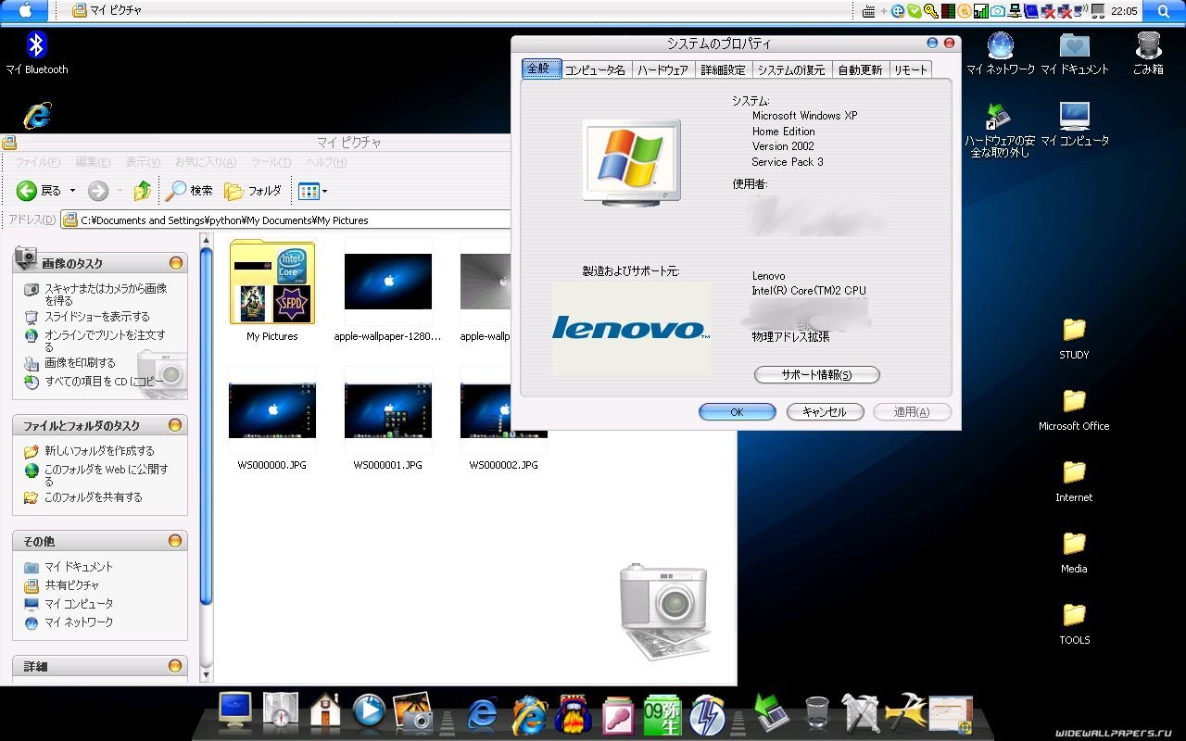
Task: Launch the blue play-button player from dock
Action: (x=369, y=711)
